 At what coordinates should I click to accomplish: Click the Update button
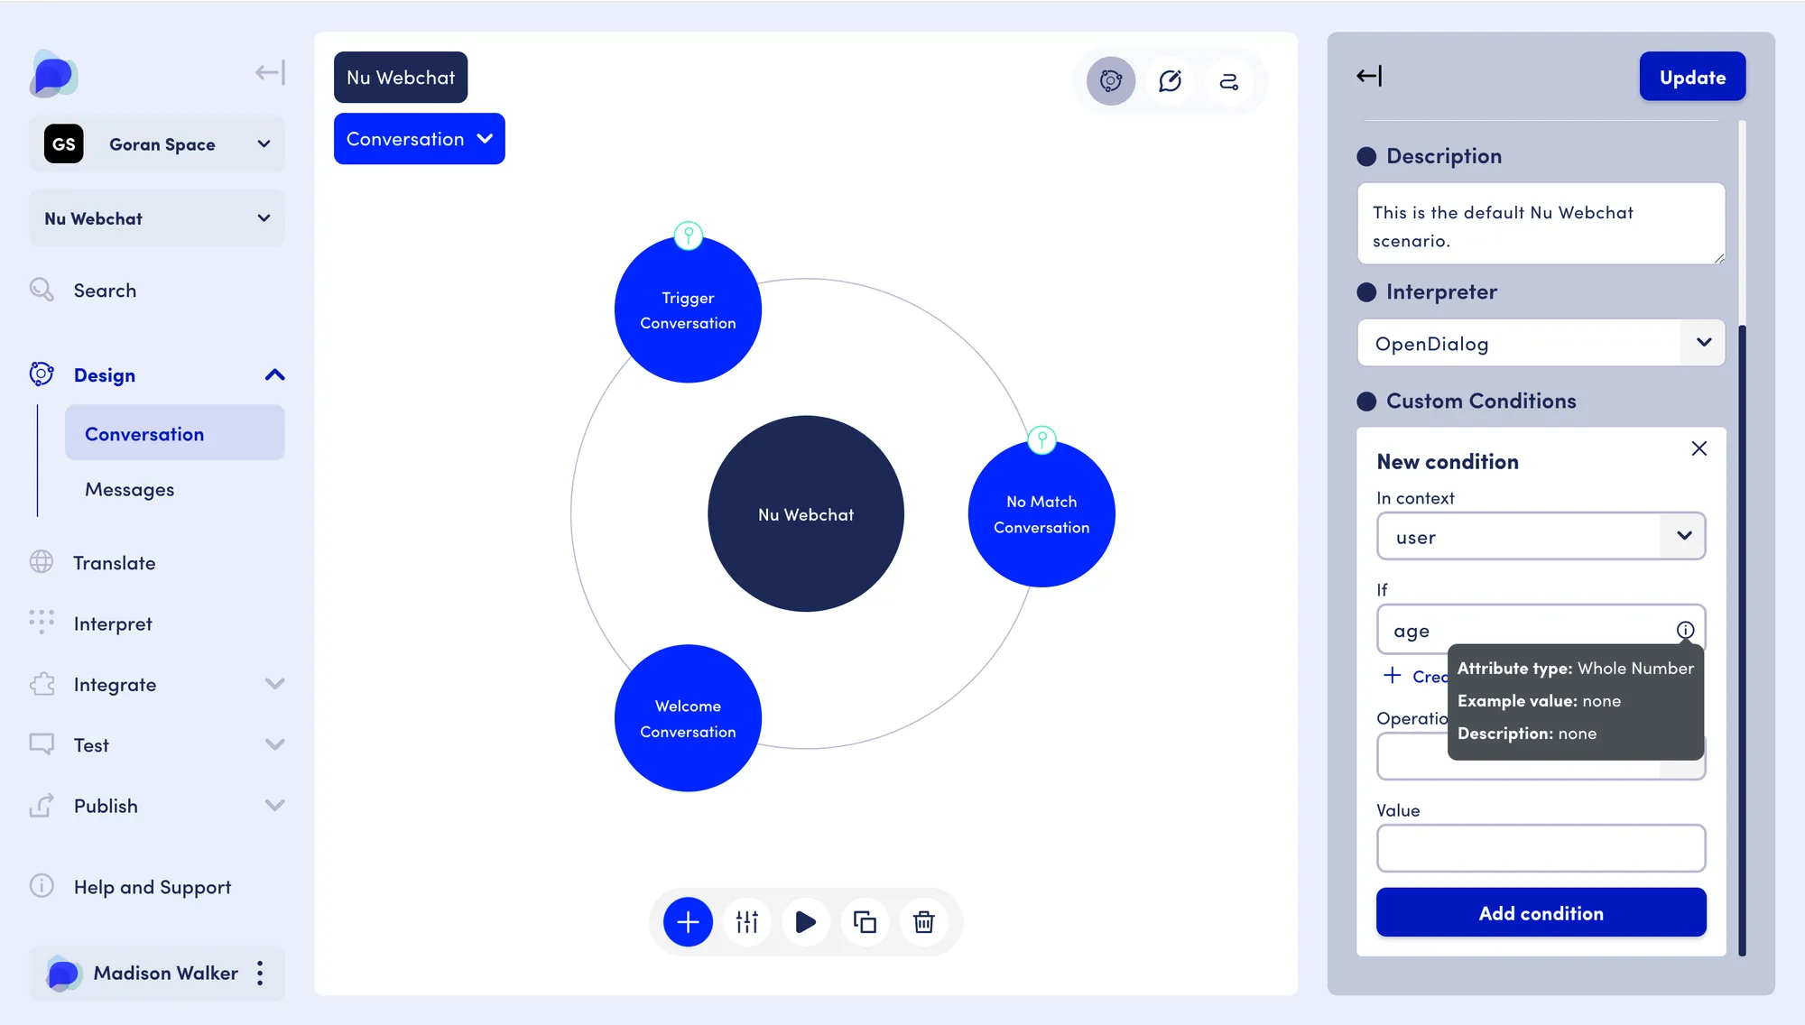click(x=1692, y=77)
